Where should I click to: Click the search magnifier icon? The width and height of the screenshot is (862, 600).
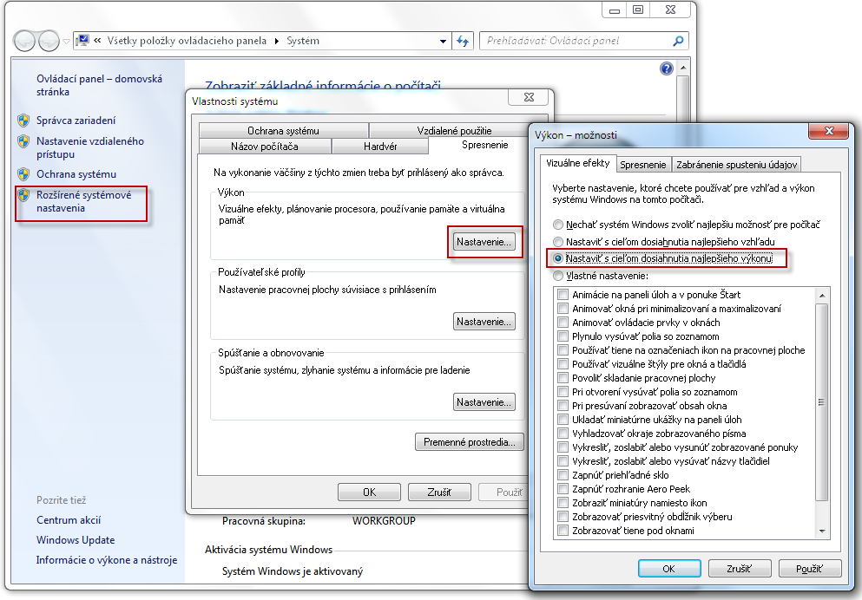coord(678,41)
